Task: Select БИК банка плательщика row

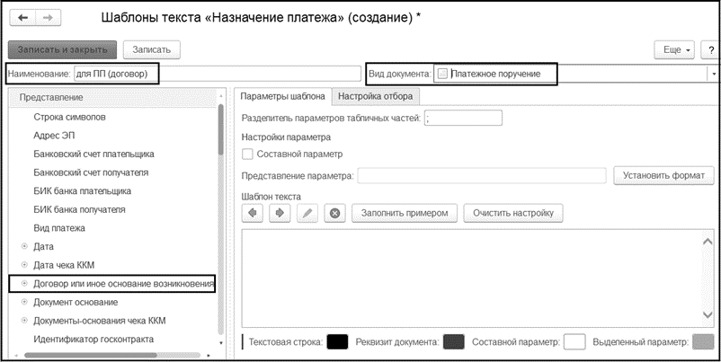Action: coord(113,191)
